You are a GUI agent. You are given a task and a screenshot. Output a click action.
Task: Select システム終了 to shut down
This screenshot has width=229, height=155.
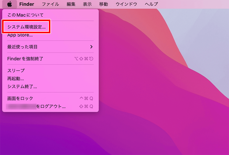(x=50, y=87)
